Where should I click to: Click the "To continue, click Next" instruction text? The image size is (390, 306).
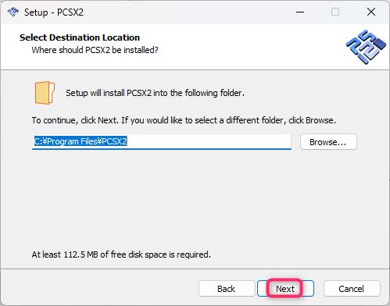pyautogui.click(x=184, y=120)
